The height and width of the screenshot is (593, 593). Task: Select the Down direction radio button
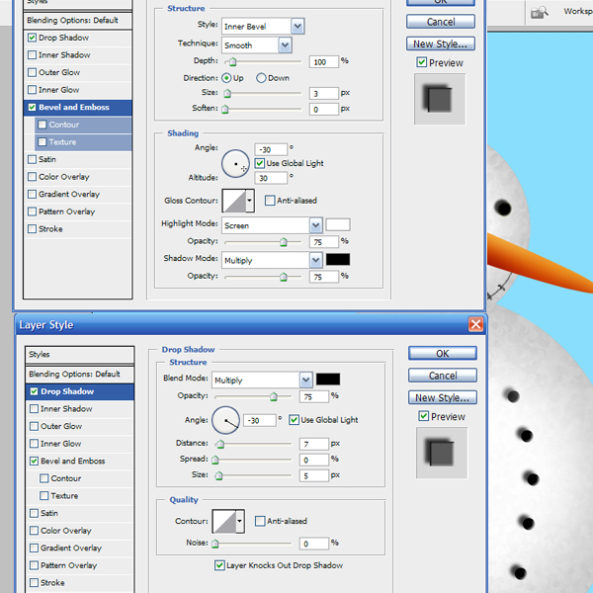(262, 78)
